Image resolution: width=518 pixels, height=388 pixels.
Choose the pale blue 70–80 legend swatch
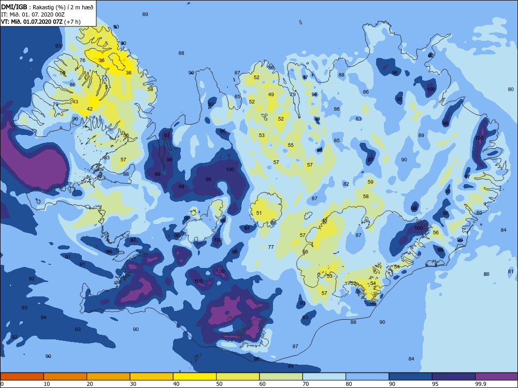click(x=324, y=377)
